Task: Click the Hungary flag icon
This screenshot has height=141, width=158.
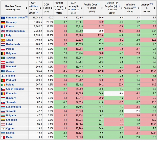Action: (3, 98)
